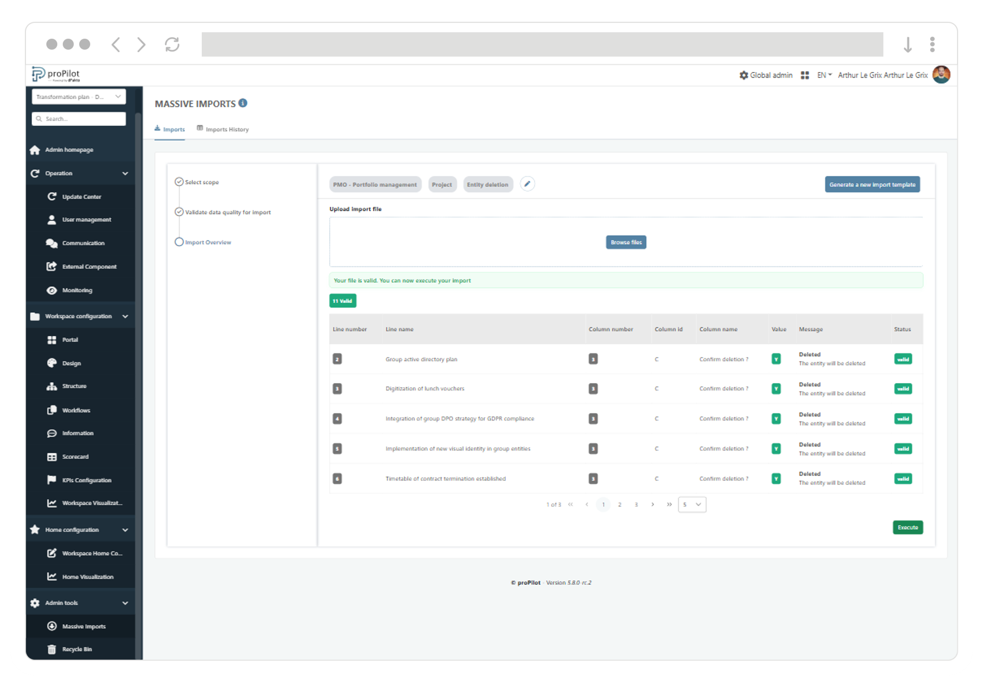Image resolution: width=983 pixels, height=687 pixels.
Task: Open Global admin gear settings
Action: click(766, 75)
